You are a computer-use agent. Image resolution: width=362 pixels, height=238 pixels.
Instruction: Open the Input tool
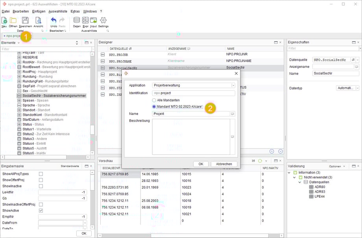tap(94, 20)
